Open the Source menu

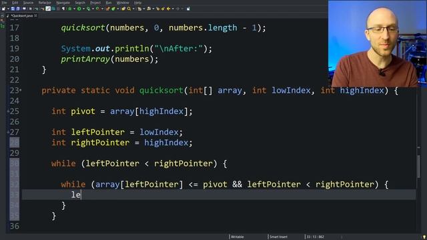[x=28, y=3]
